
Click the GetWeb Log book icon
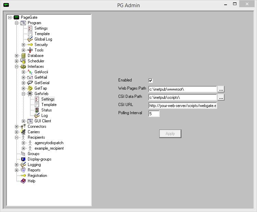click(37, 116)
